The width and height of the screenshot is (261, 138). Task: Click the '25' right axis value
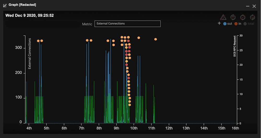241,50
